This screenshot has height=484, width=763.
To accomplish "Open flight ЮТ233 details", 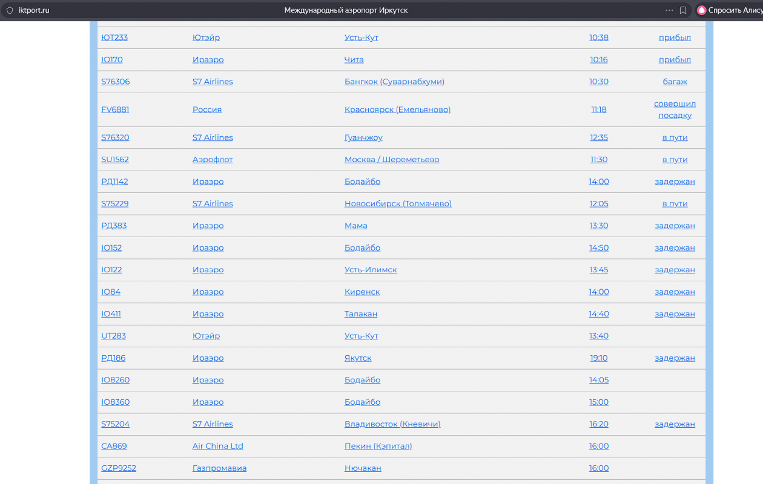I will pos(114,38).
